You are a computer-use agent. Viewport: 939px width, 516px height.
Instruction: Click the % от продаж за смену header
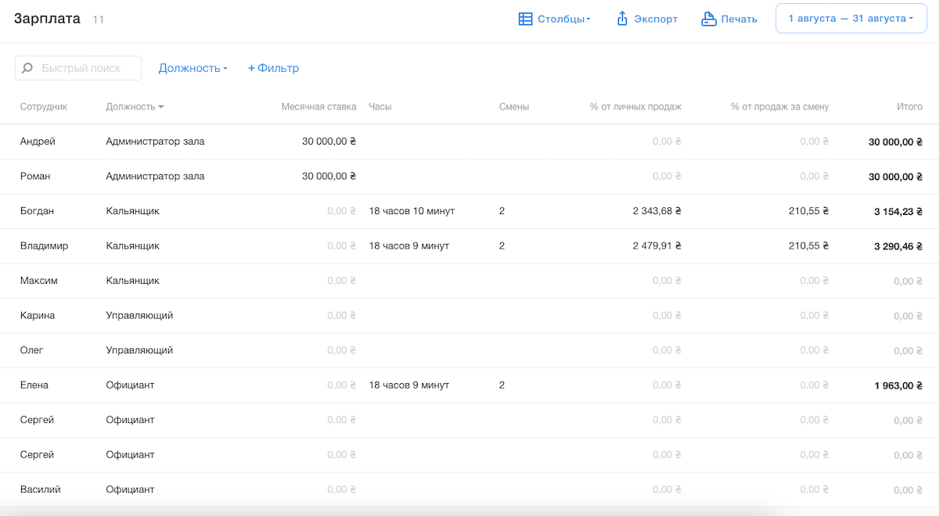[x=779, y=106]
